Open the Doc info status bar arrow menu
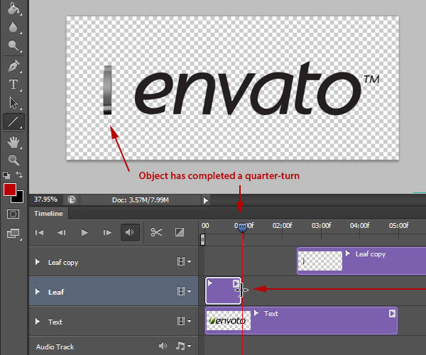 pyautogui.click(x=206, y=200)
